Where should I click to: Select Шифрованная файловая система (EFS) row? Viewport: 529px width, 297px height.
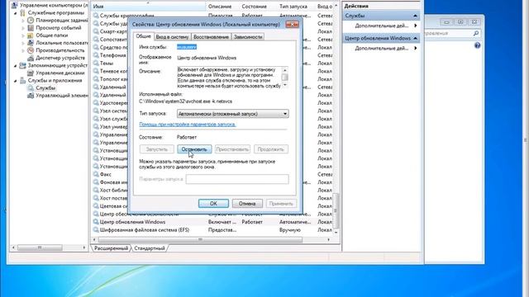[212, 230]
